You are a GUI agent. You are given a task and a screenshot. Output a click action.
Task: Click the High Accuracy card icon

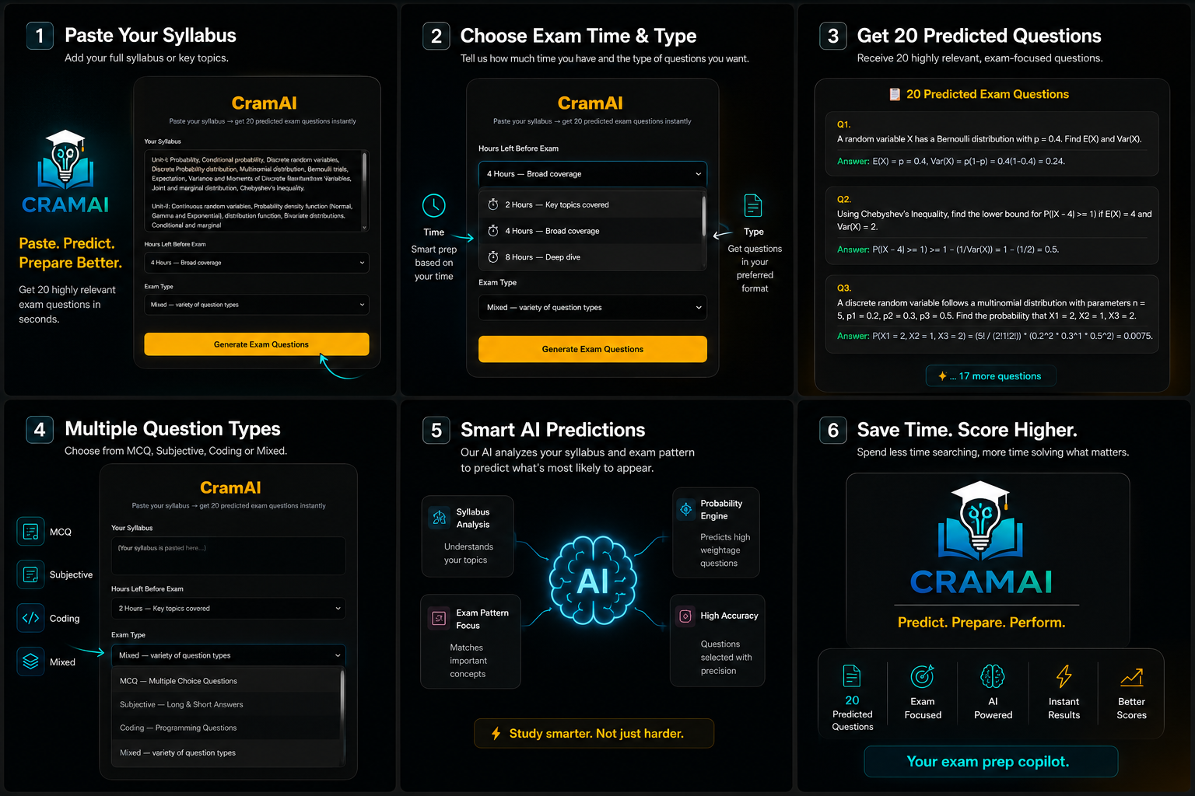(x=685, y=616)
